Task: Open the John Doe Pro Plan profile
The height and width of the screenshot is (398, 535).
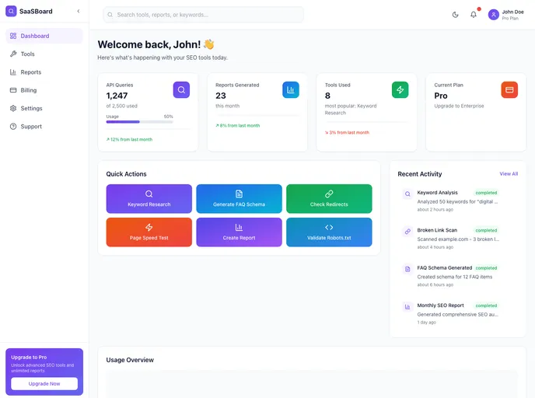Action: [x=506, y=15]
